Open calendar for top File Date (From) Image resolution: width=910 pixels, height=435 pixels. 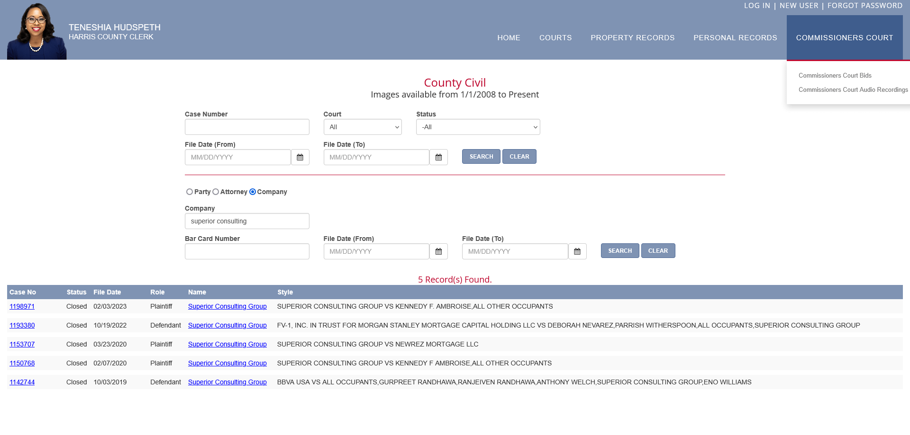click(x=300, y=157)
